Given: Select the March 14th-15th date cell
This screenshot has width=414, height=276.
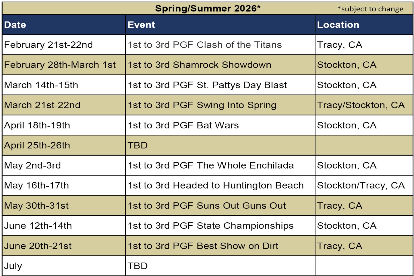Looking at the screenshot, I should [x=41, y=85].
